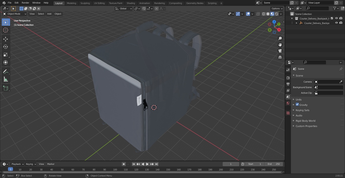The image size is (345, 178).
Task: Hide the Courier_Delivery_Backpack collection with its eye icon
Action: click(x=336, y=18)
